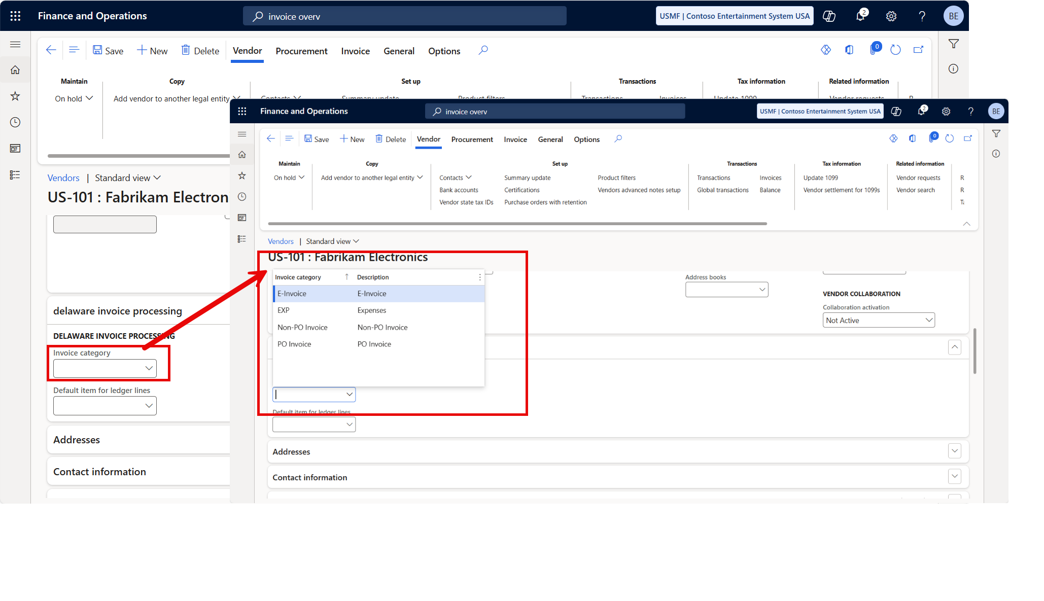This screenshot has width=1044, height=601.
Task: Click filter funnel icon in front window
Action: [x=996, y=134]
